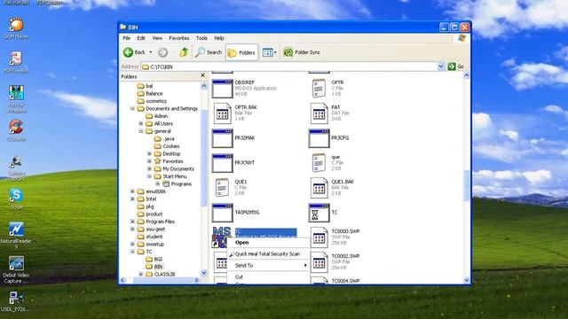568x319 pixels.
Task: Open the Edit menu
Action: click(141, 38)
